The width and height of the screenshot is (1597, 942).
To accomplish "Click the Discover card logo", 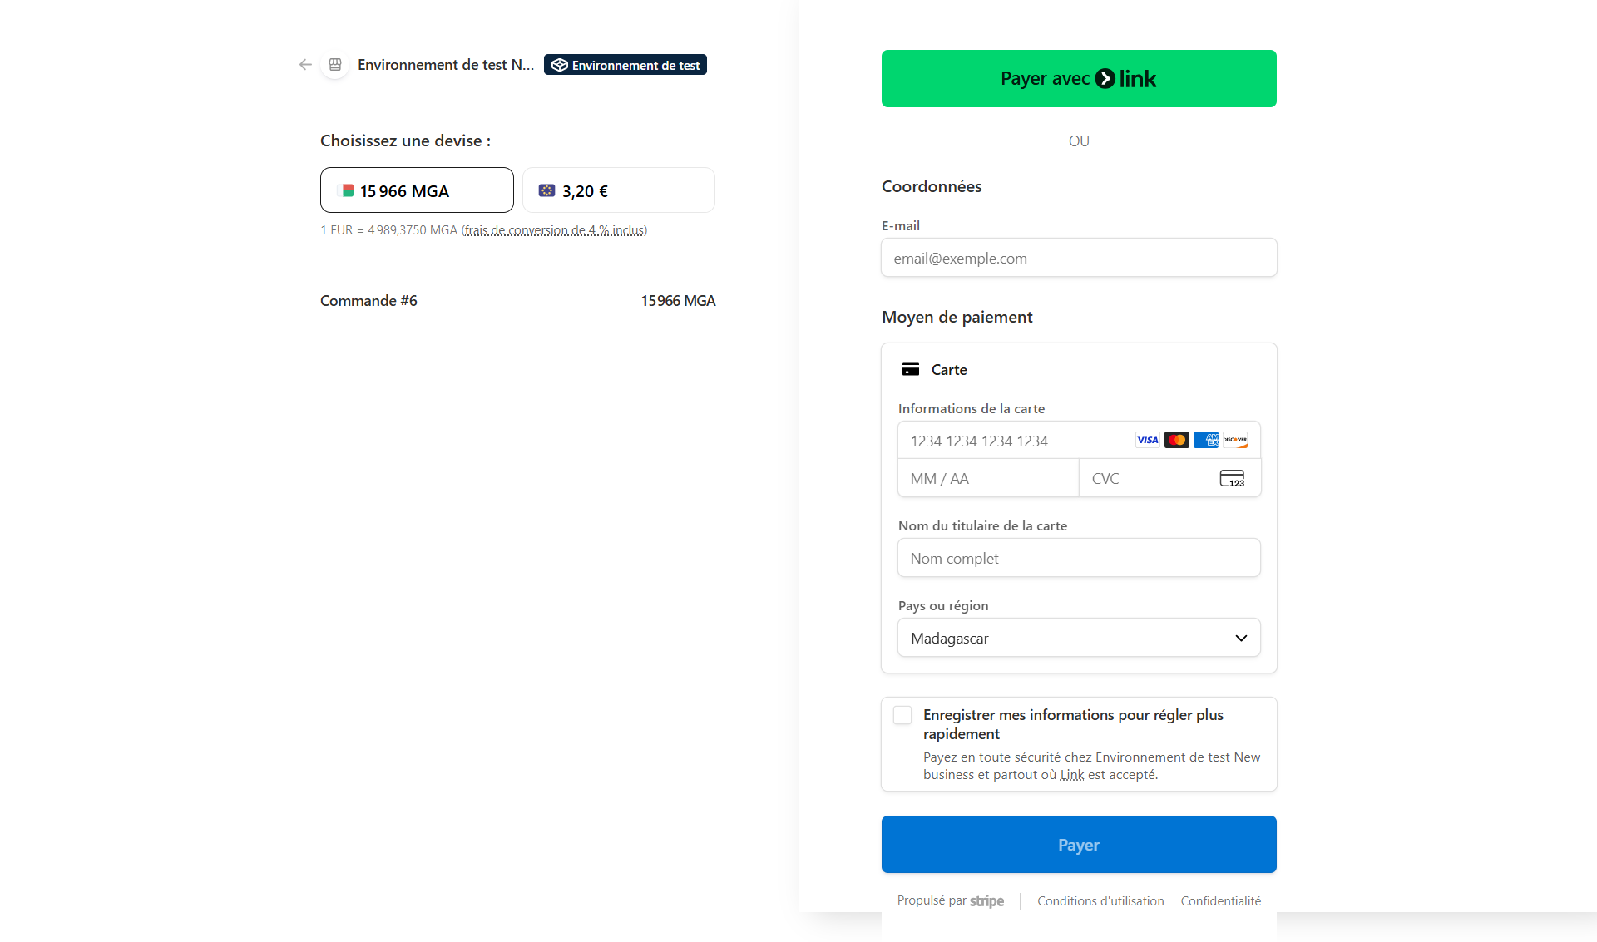I will pos(1235,440).
